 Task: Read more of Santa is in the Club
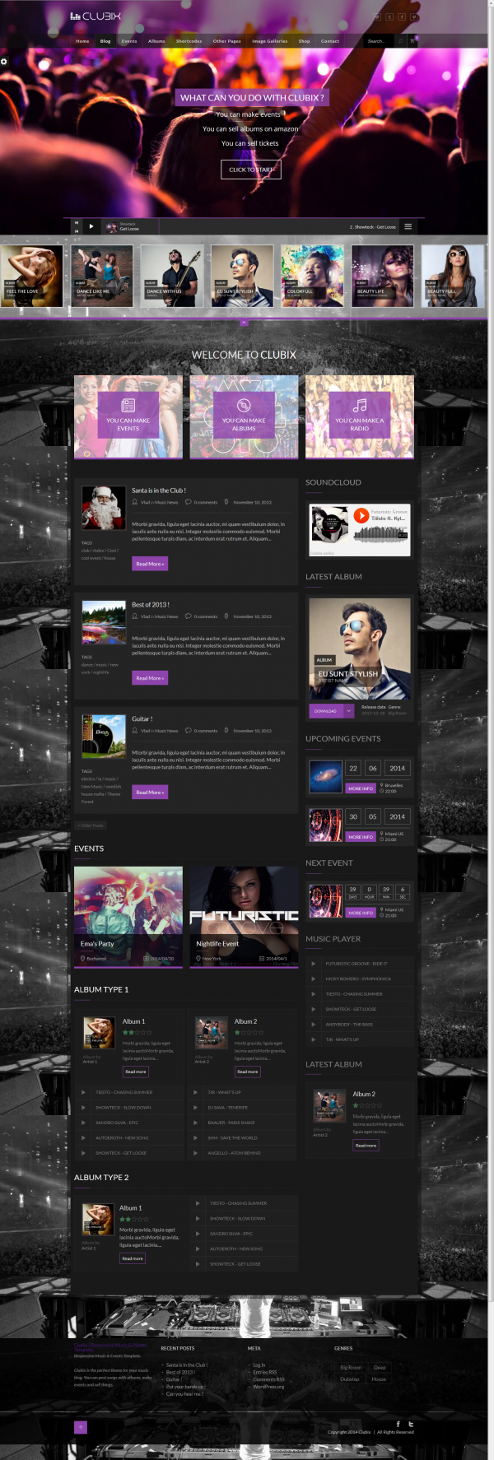[150, 564]
